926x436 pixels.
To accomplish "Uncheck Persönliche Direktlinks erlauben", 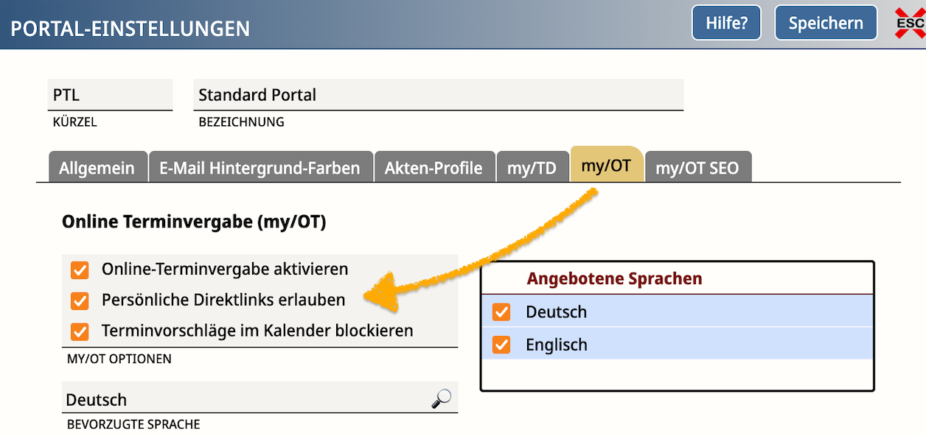I will pos(80,300).
